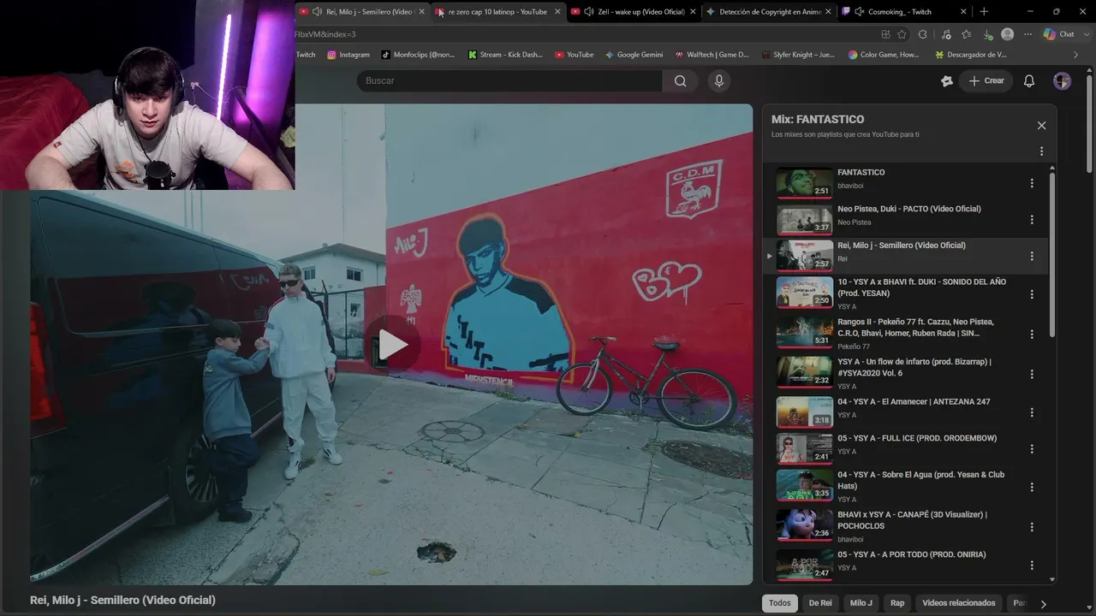
Task: Select the Videos relacionados filter chip
Action: (959, 603)
